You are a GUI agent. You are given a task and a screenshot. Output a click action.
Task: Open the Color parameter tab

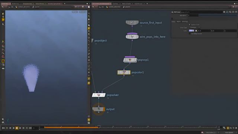tap(173, 22)
